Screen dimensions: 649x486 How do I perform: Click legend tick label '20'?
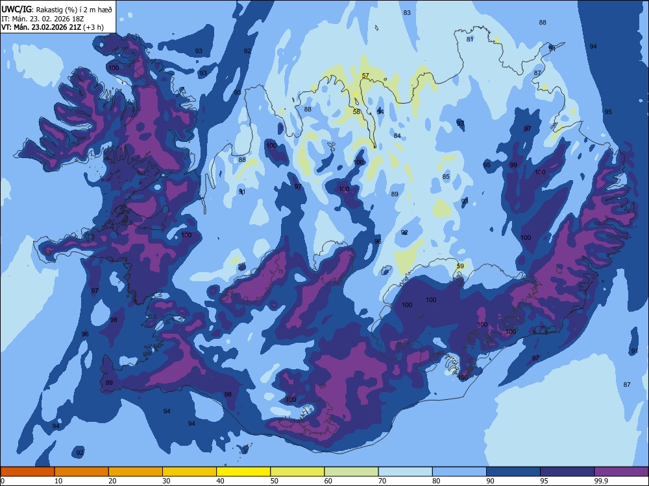click(x=112, y=481)
